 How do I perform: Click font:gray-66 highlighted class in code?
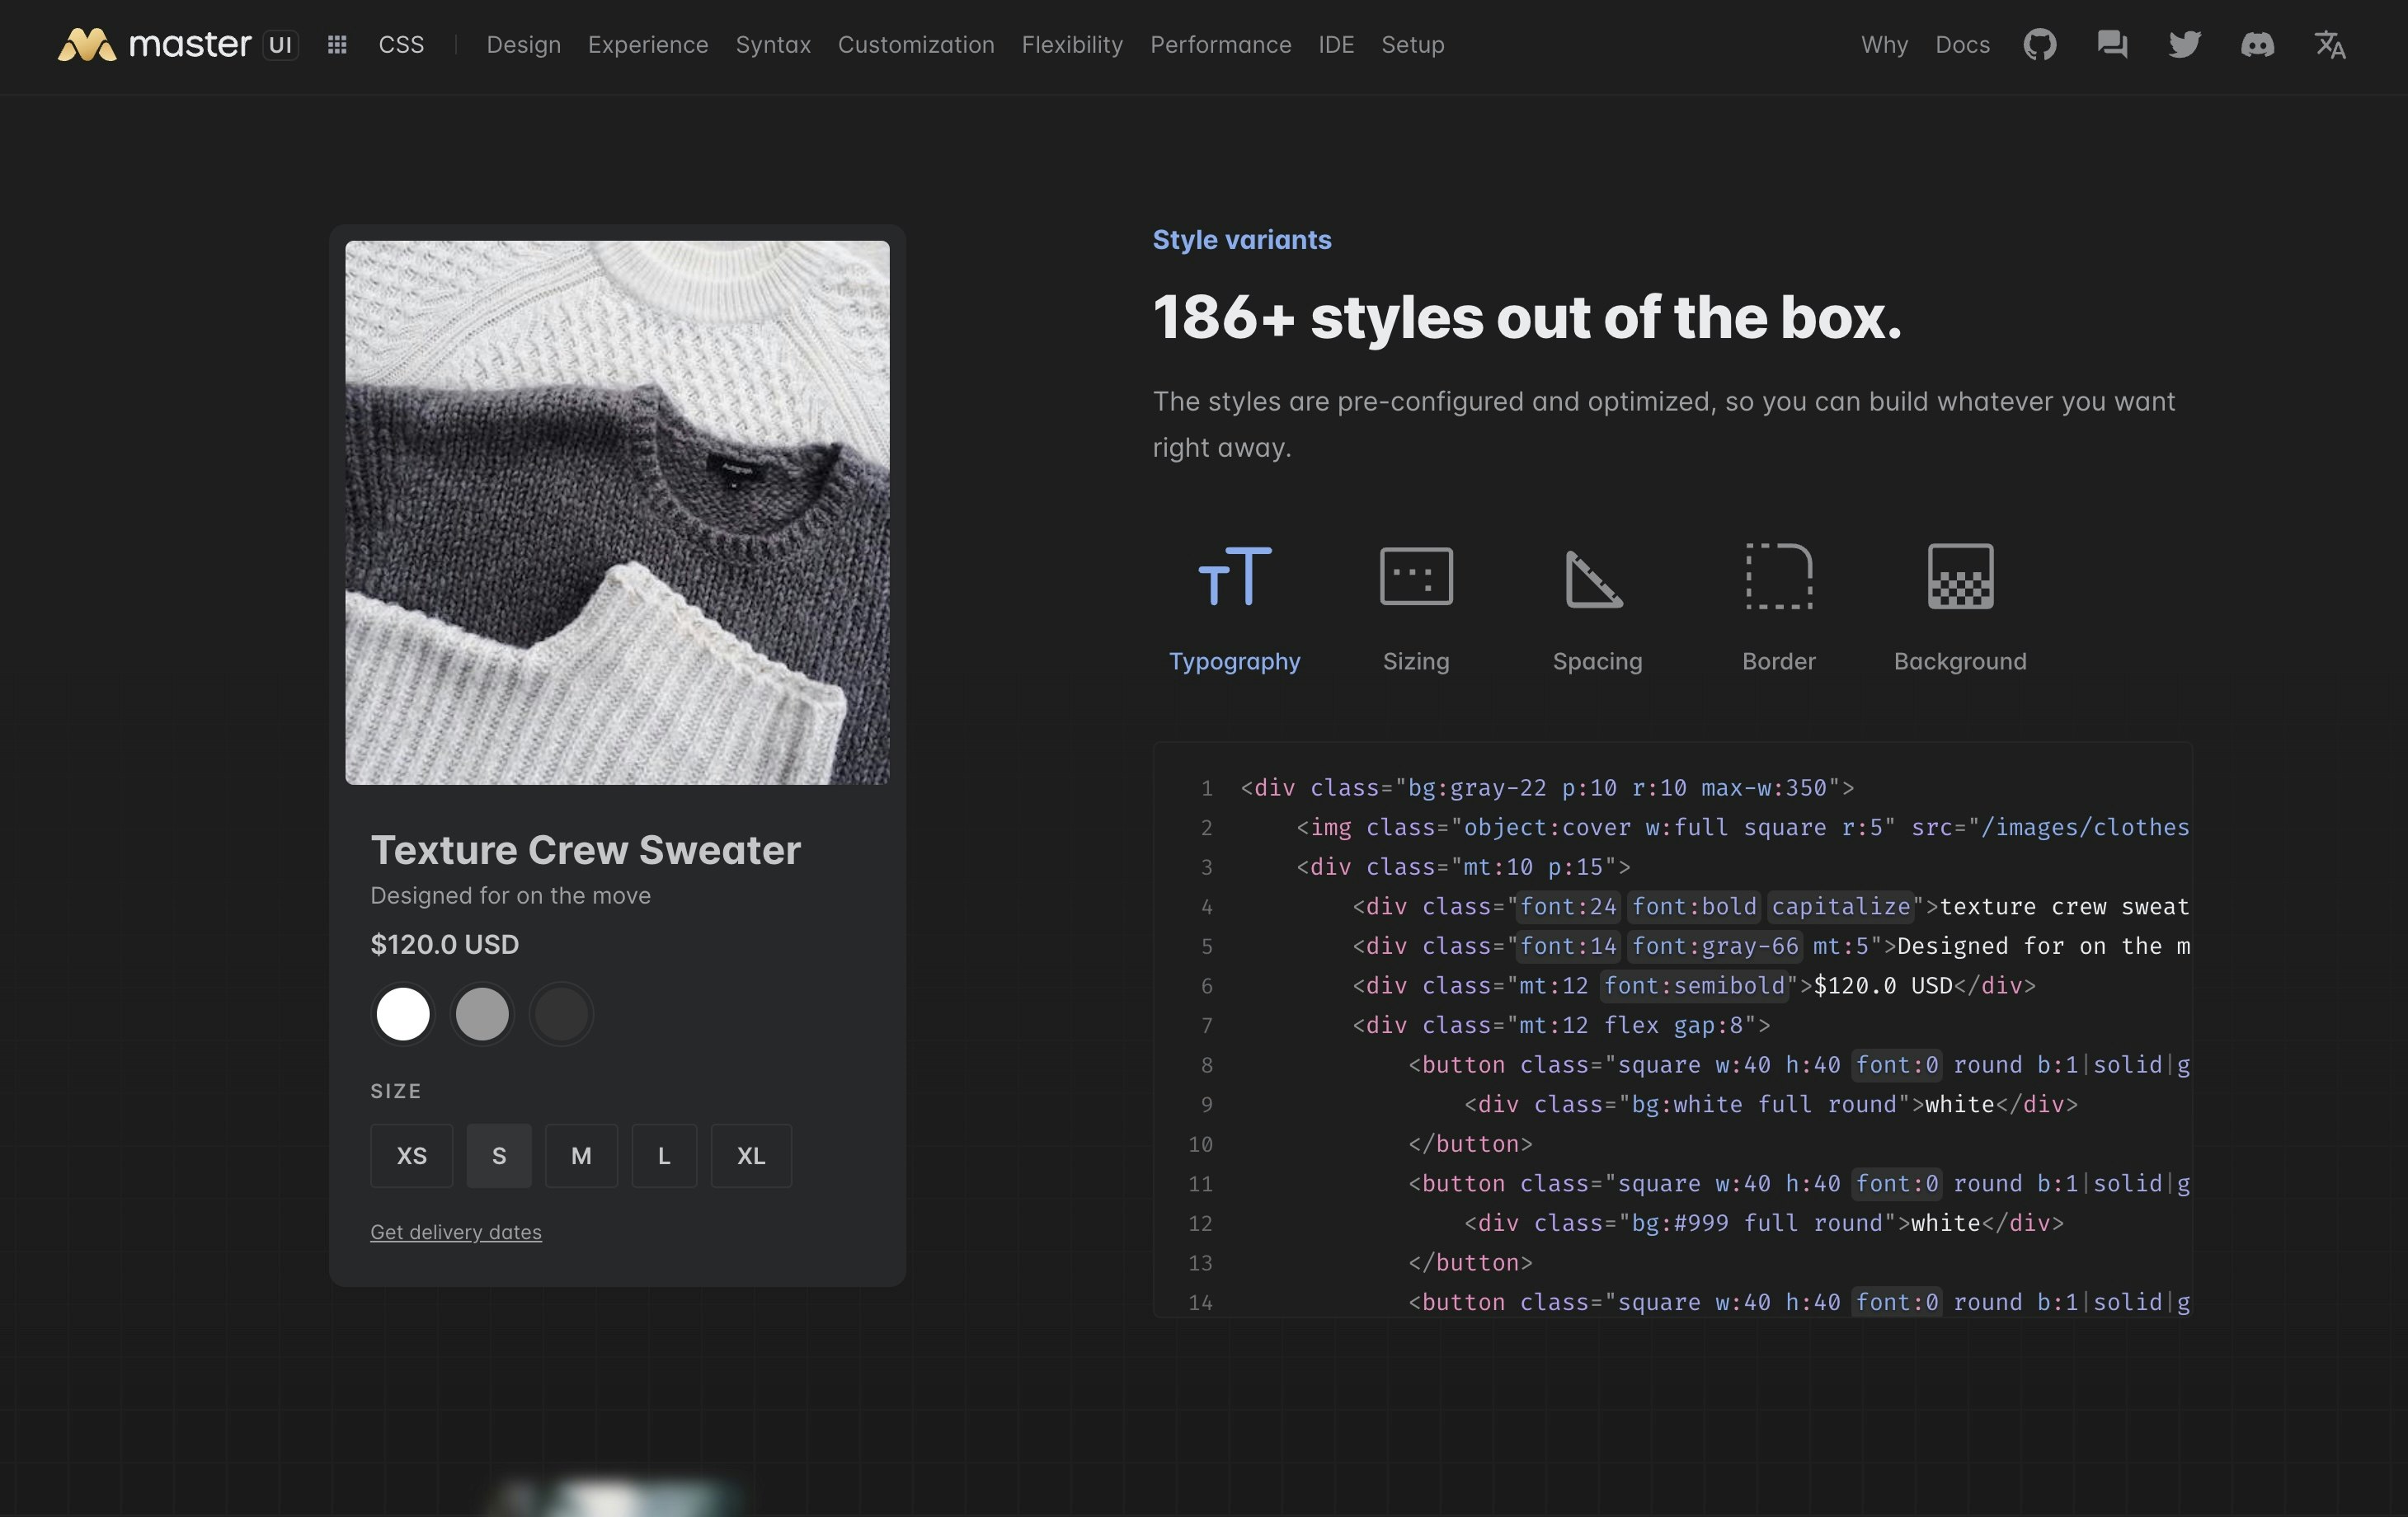point(1715,946)
